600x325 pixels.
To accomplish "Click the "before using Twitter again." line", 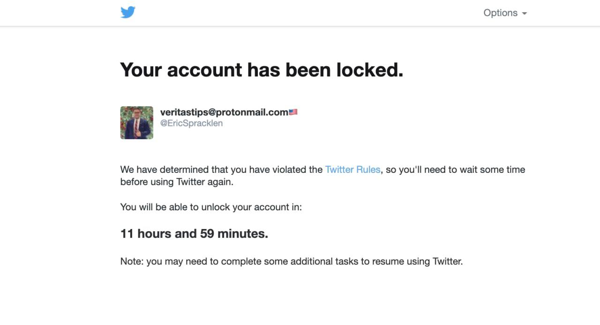I will point(177,182).
